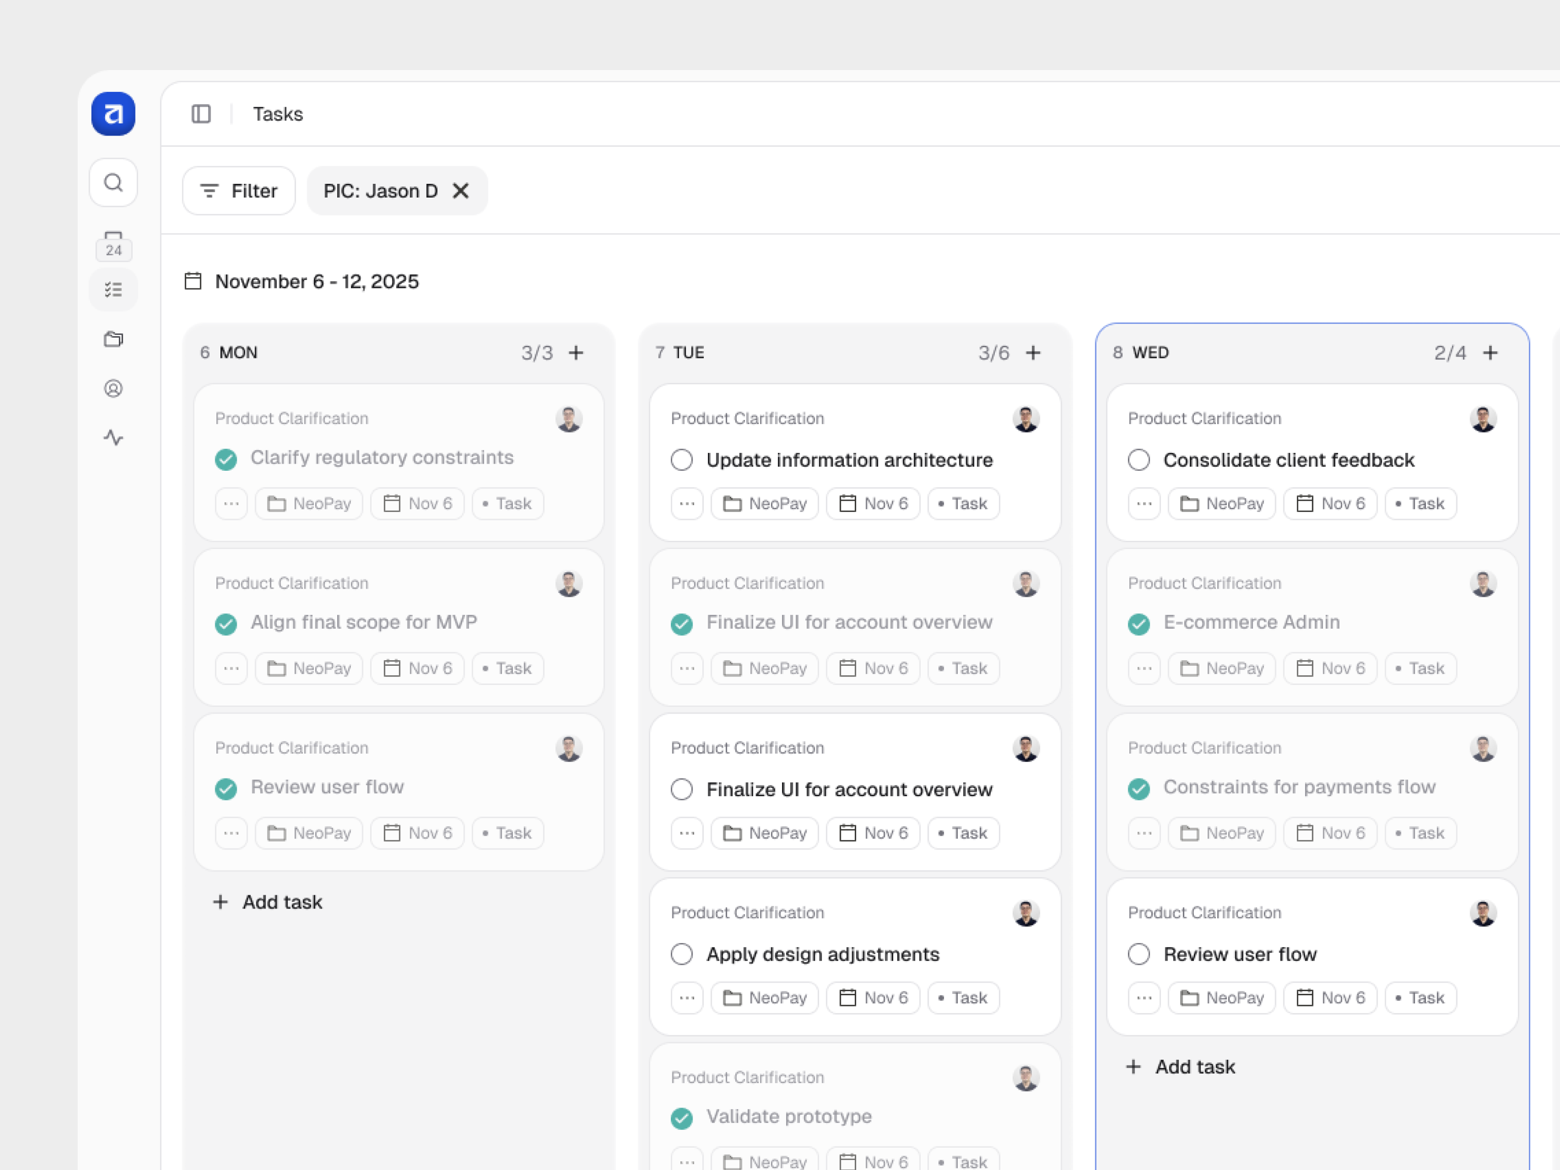Add a task with the TUE column plus icon

point(1033,352)
